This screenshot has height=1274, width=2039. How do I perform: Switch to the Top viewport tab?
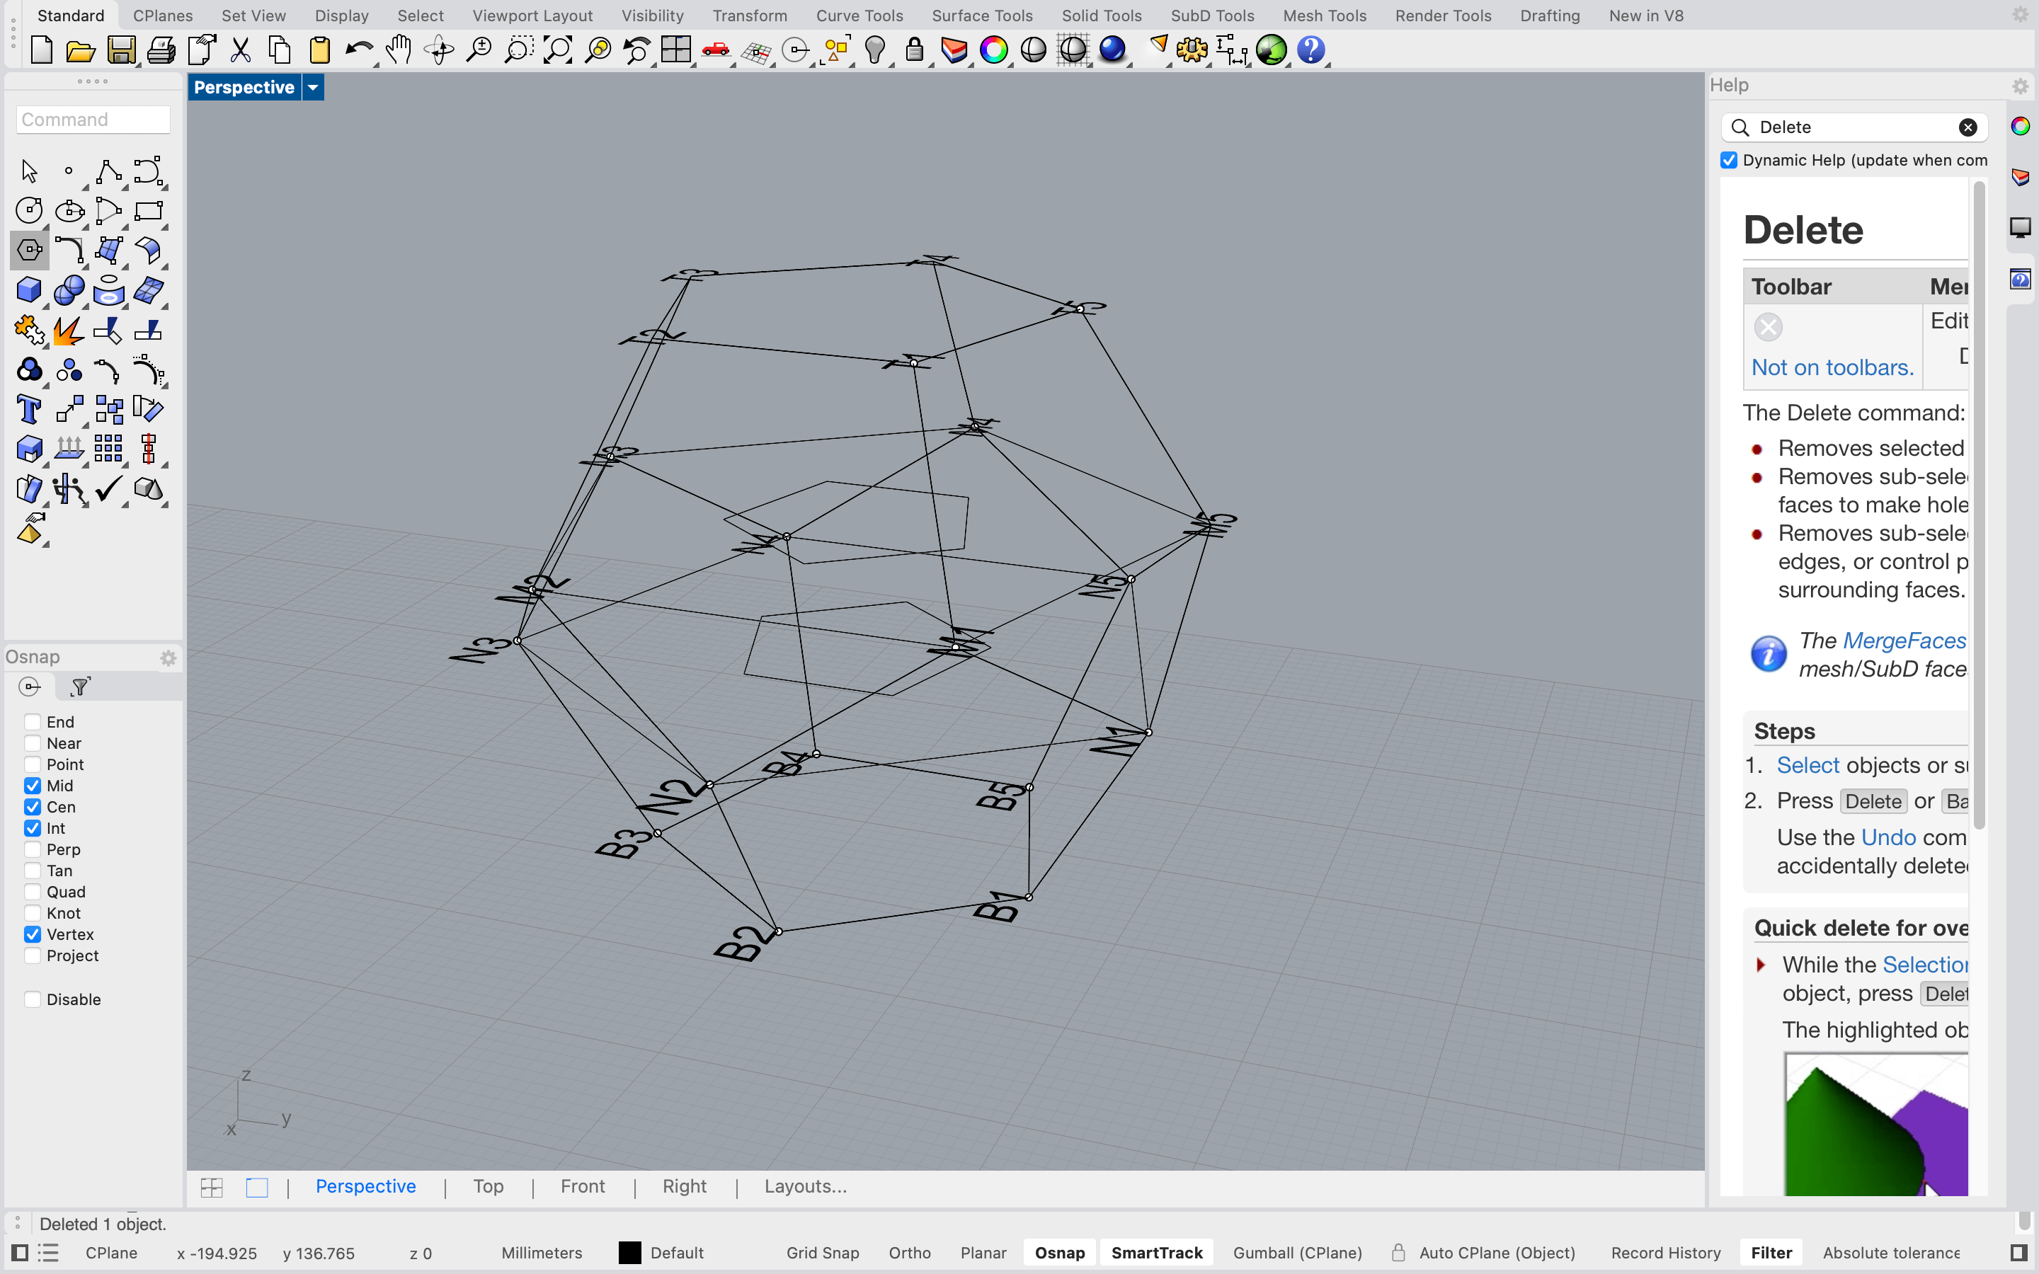[x=488, y=1186]
